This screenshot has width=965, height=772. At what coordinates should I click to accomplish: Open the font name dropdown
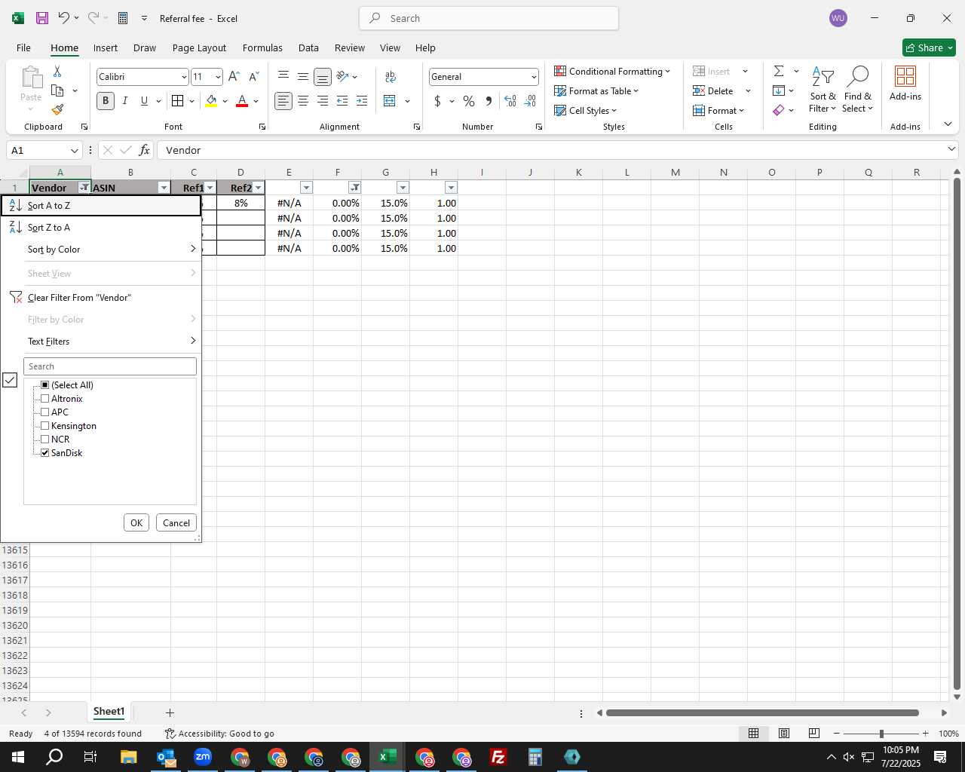point(183,77)
